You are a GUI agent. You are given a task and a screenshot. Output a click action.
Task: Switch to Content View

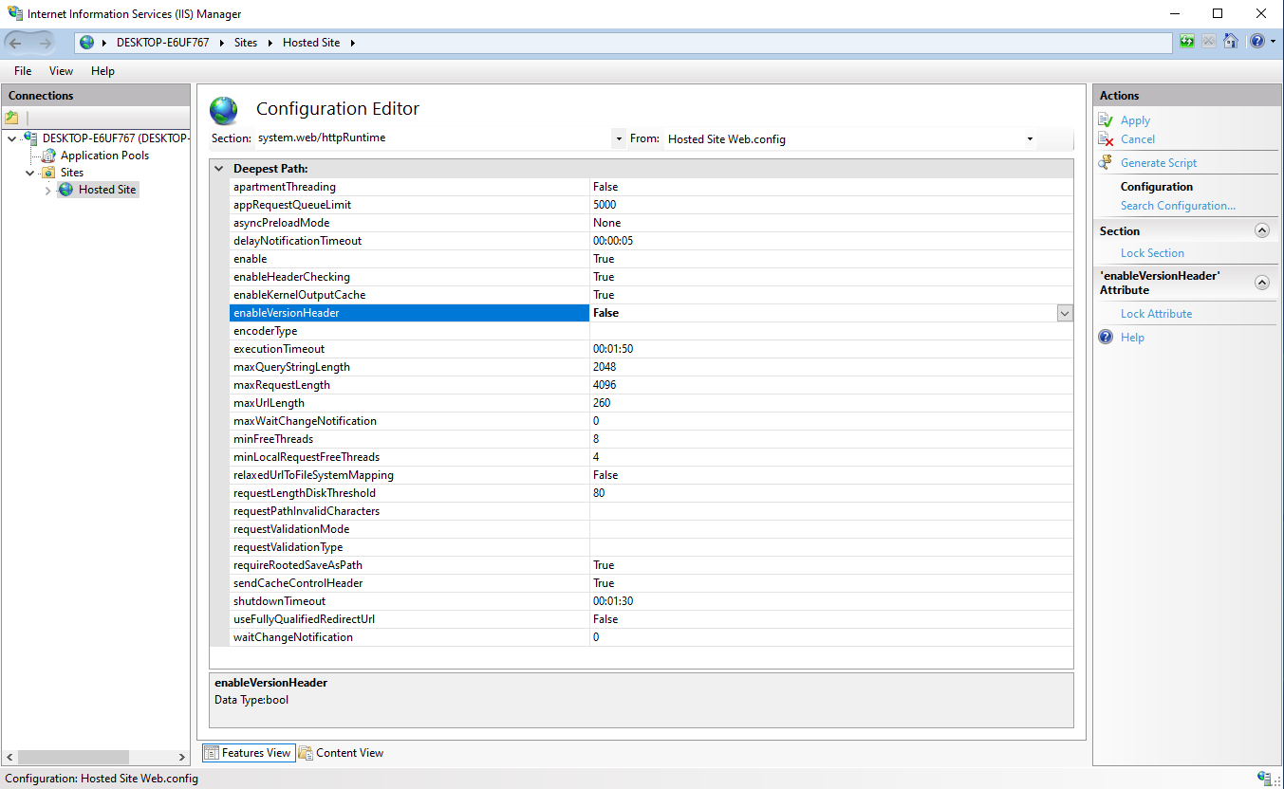349,752
